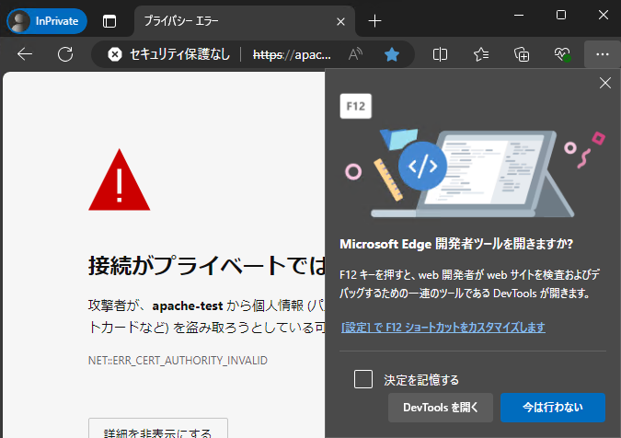Click the セキュリティ保護なし security indicator
621x438 pixels.
(x=169, y=54)
